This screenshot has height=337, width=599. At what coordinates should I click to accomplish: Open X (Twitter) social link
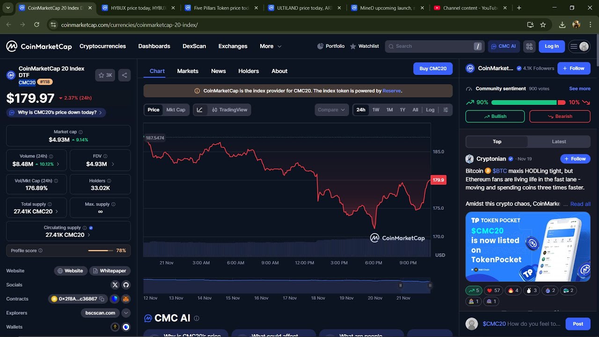(x=115, y=285)
